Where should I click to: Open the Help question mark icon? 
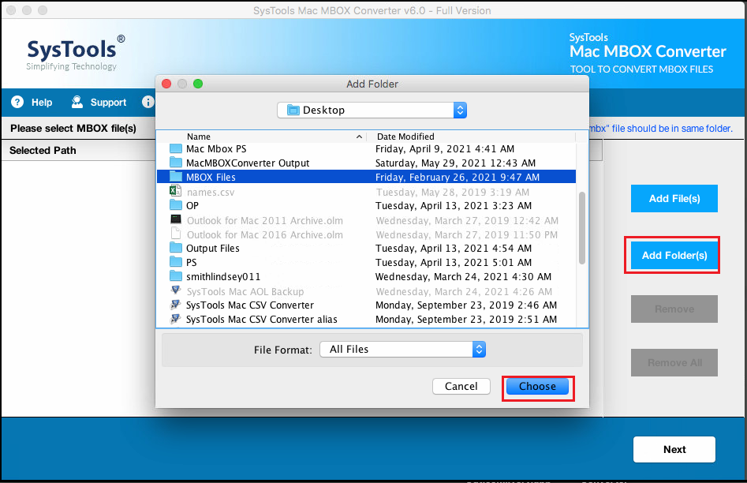(17, 102)
